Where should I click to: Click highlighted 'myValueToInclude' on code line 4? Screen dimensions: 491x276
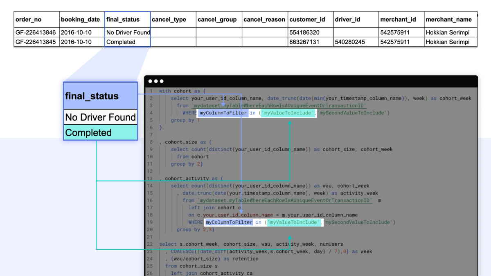289,113
